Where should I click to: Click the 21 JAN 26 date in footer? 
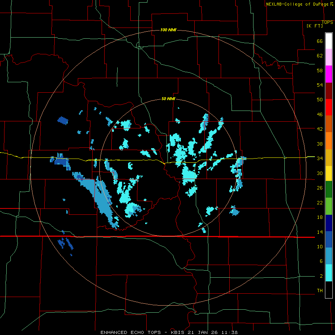pyautogui.click(x=203, y=332)
